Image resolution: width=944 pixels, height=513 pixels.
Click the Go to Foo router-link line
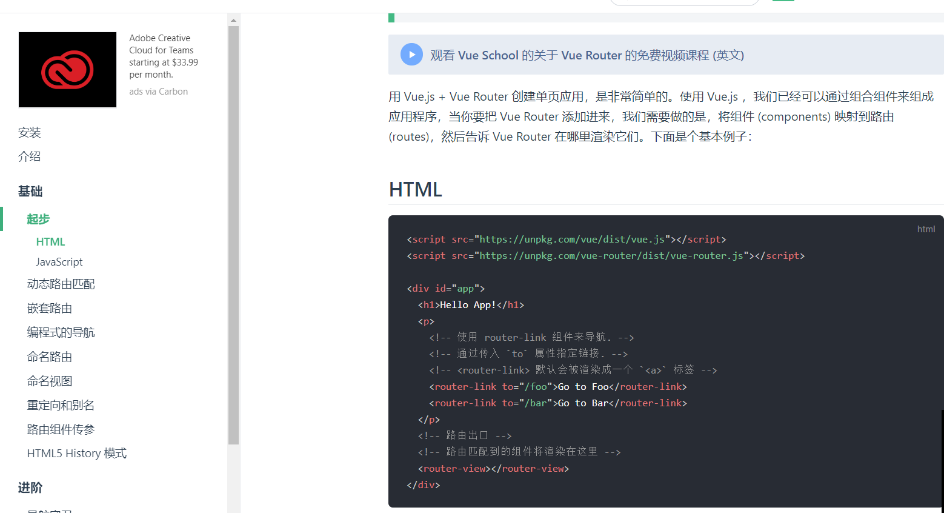[558, 387]
